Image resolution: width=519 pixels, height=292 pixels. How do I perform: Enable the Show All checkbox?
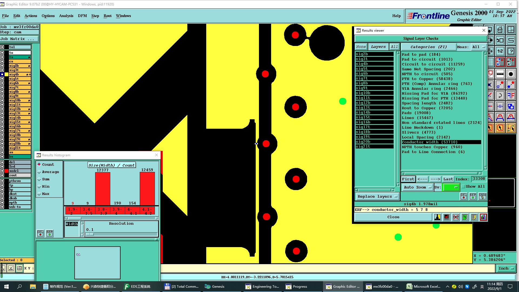point(463,187)
